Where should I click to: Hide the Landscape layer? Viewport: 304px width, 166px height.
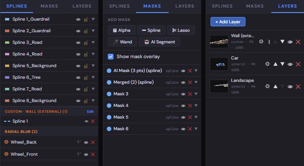290,87
